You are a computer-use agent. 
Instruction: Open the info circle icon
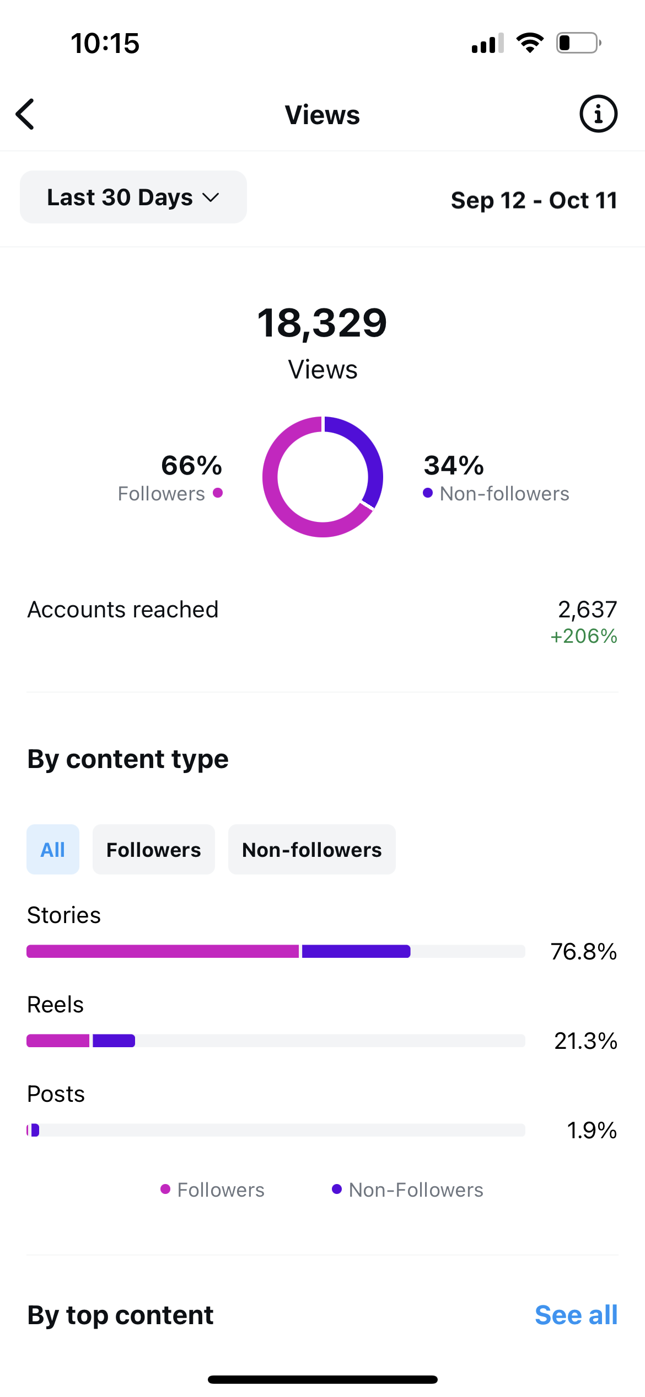click(598, 114)
